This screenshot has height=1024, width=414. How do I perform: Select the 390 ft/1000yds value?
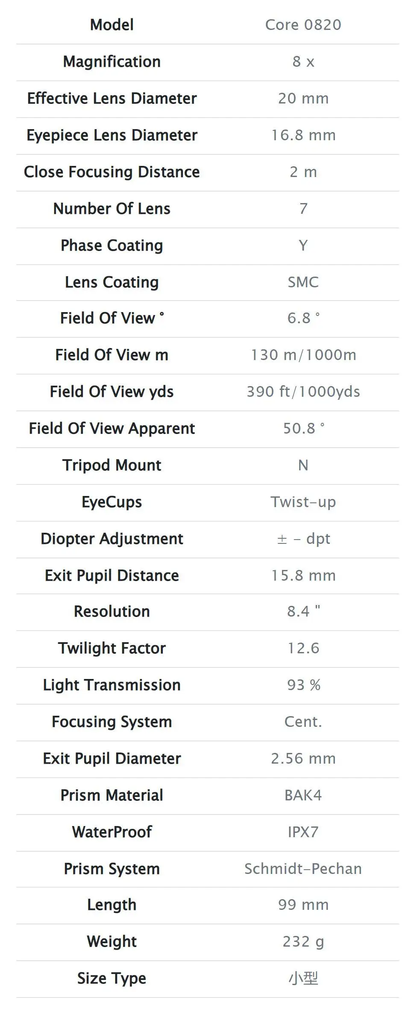click(x=303, y=392)
